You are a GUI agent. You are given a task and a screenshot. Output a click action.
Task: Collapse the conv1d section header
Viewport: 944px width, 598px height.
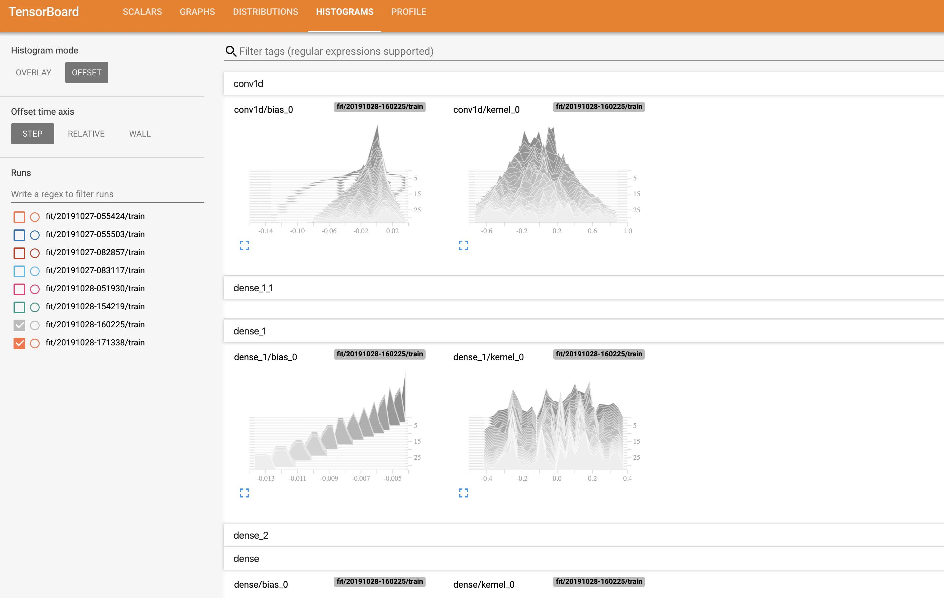click(584, 83)
